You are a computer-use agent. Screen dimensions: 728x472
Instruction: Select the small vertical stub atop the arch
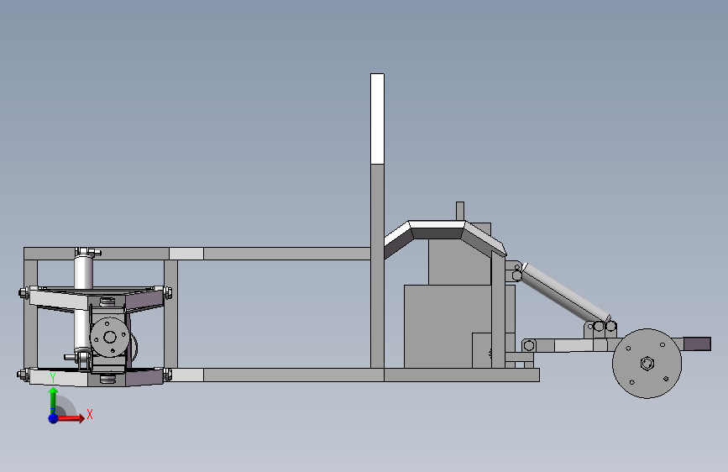[459, 211]
